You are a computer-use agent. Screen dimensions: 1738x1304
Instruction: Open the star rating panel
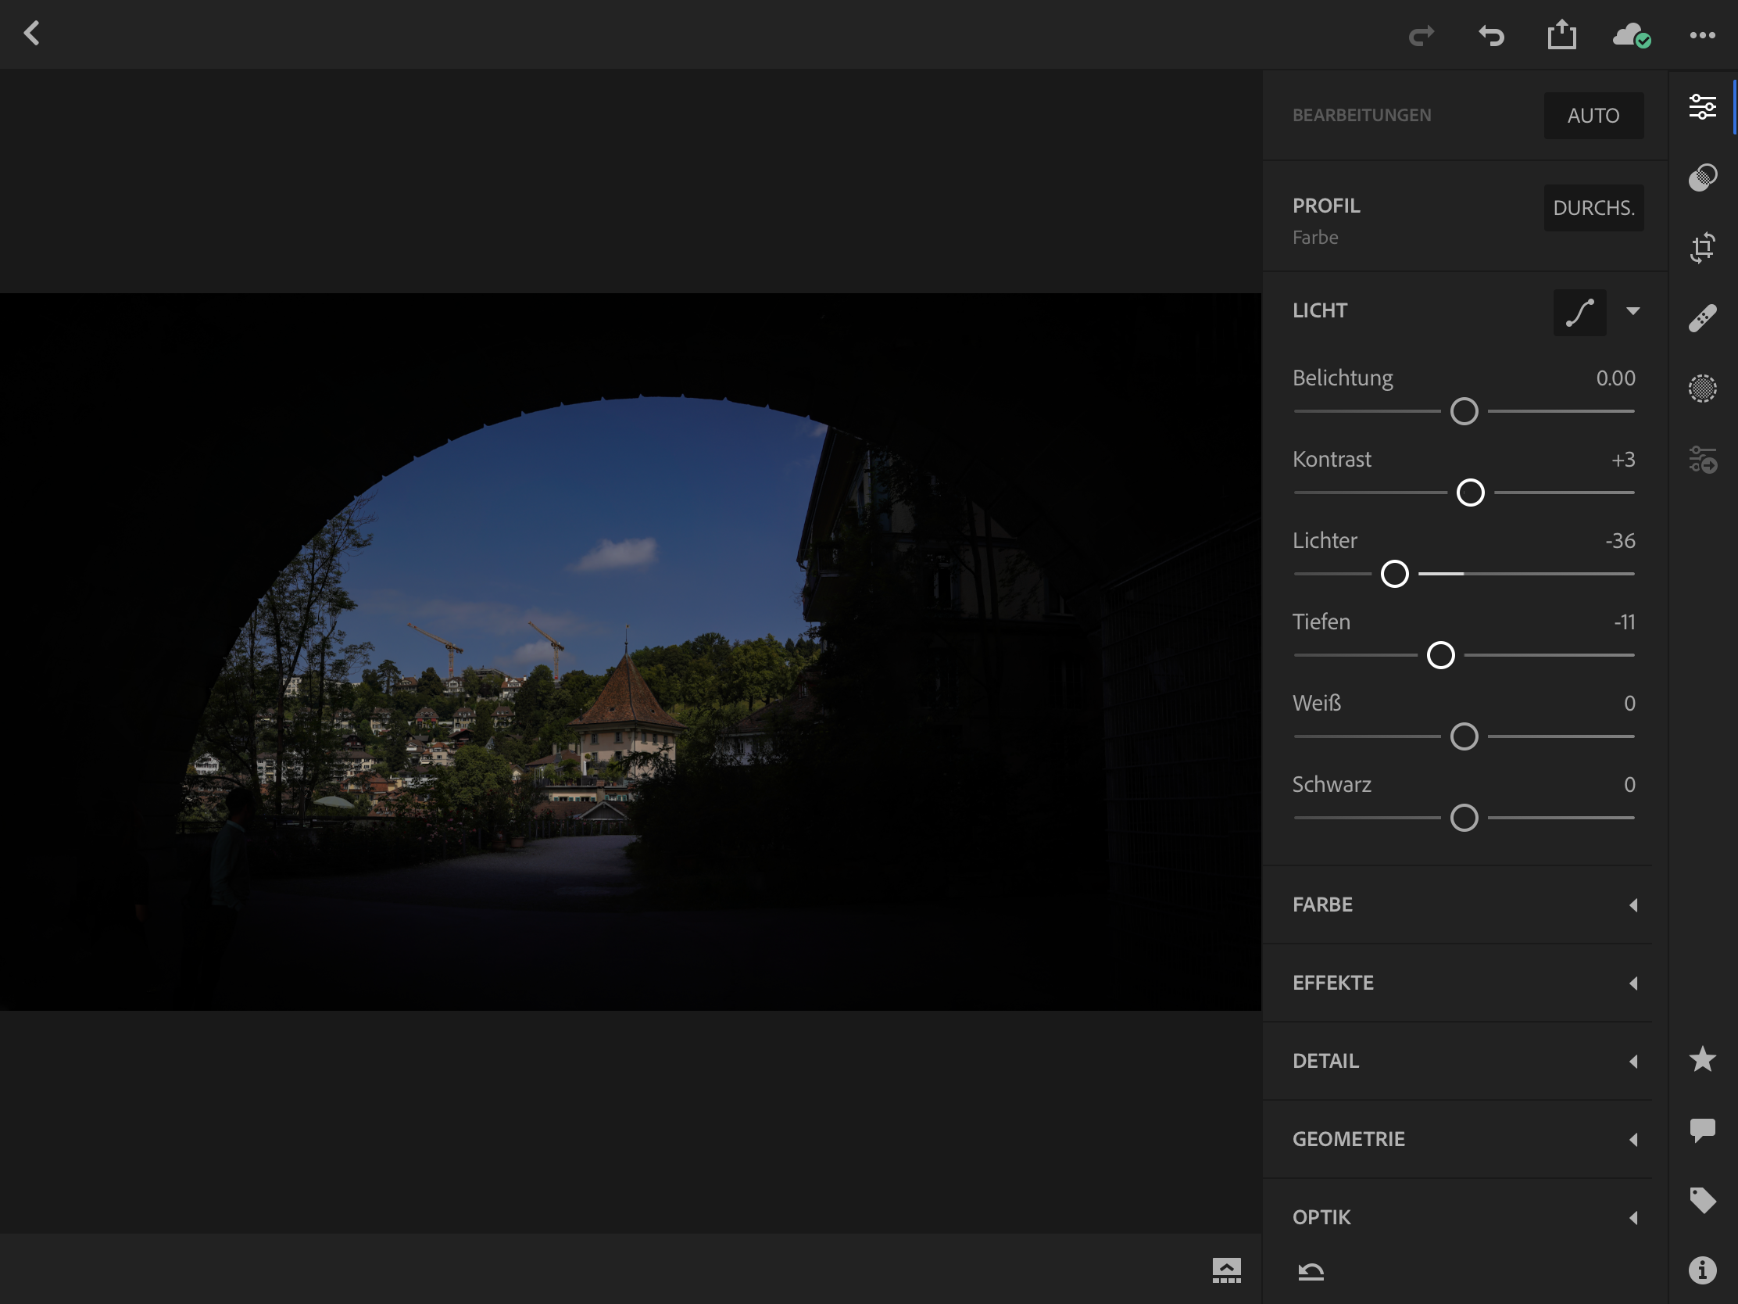pyautogui.click(x=1702, y=1059)
